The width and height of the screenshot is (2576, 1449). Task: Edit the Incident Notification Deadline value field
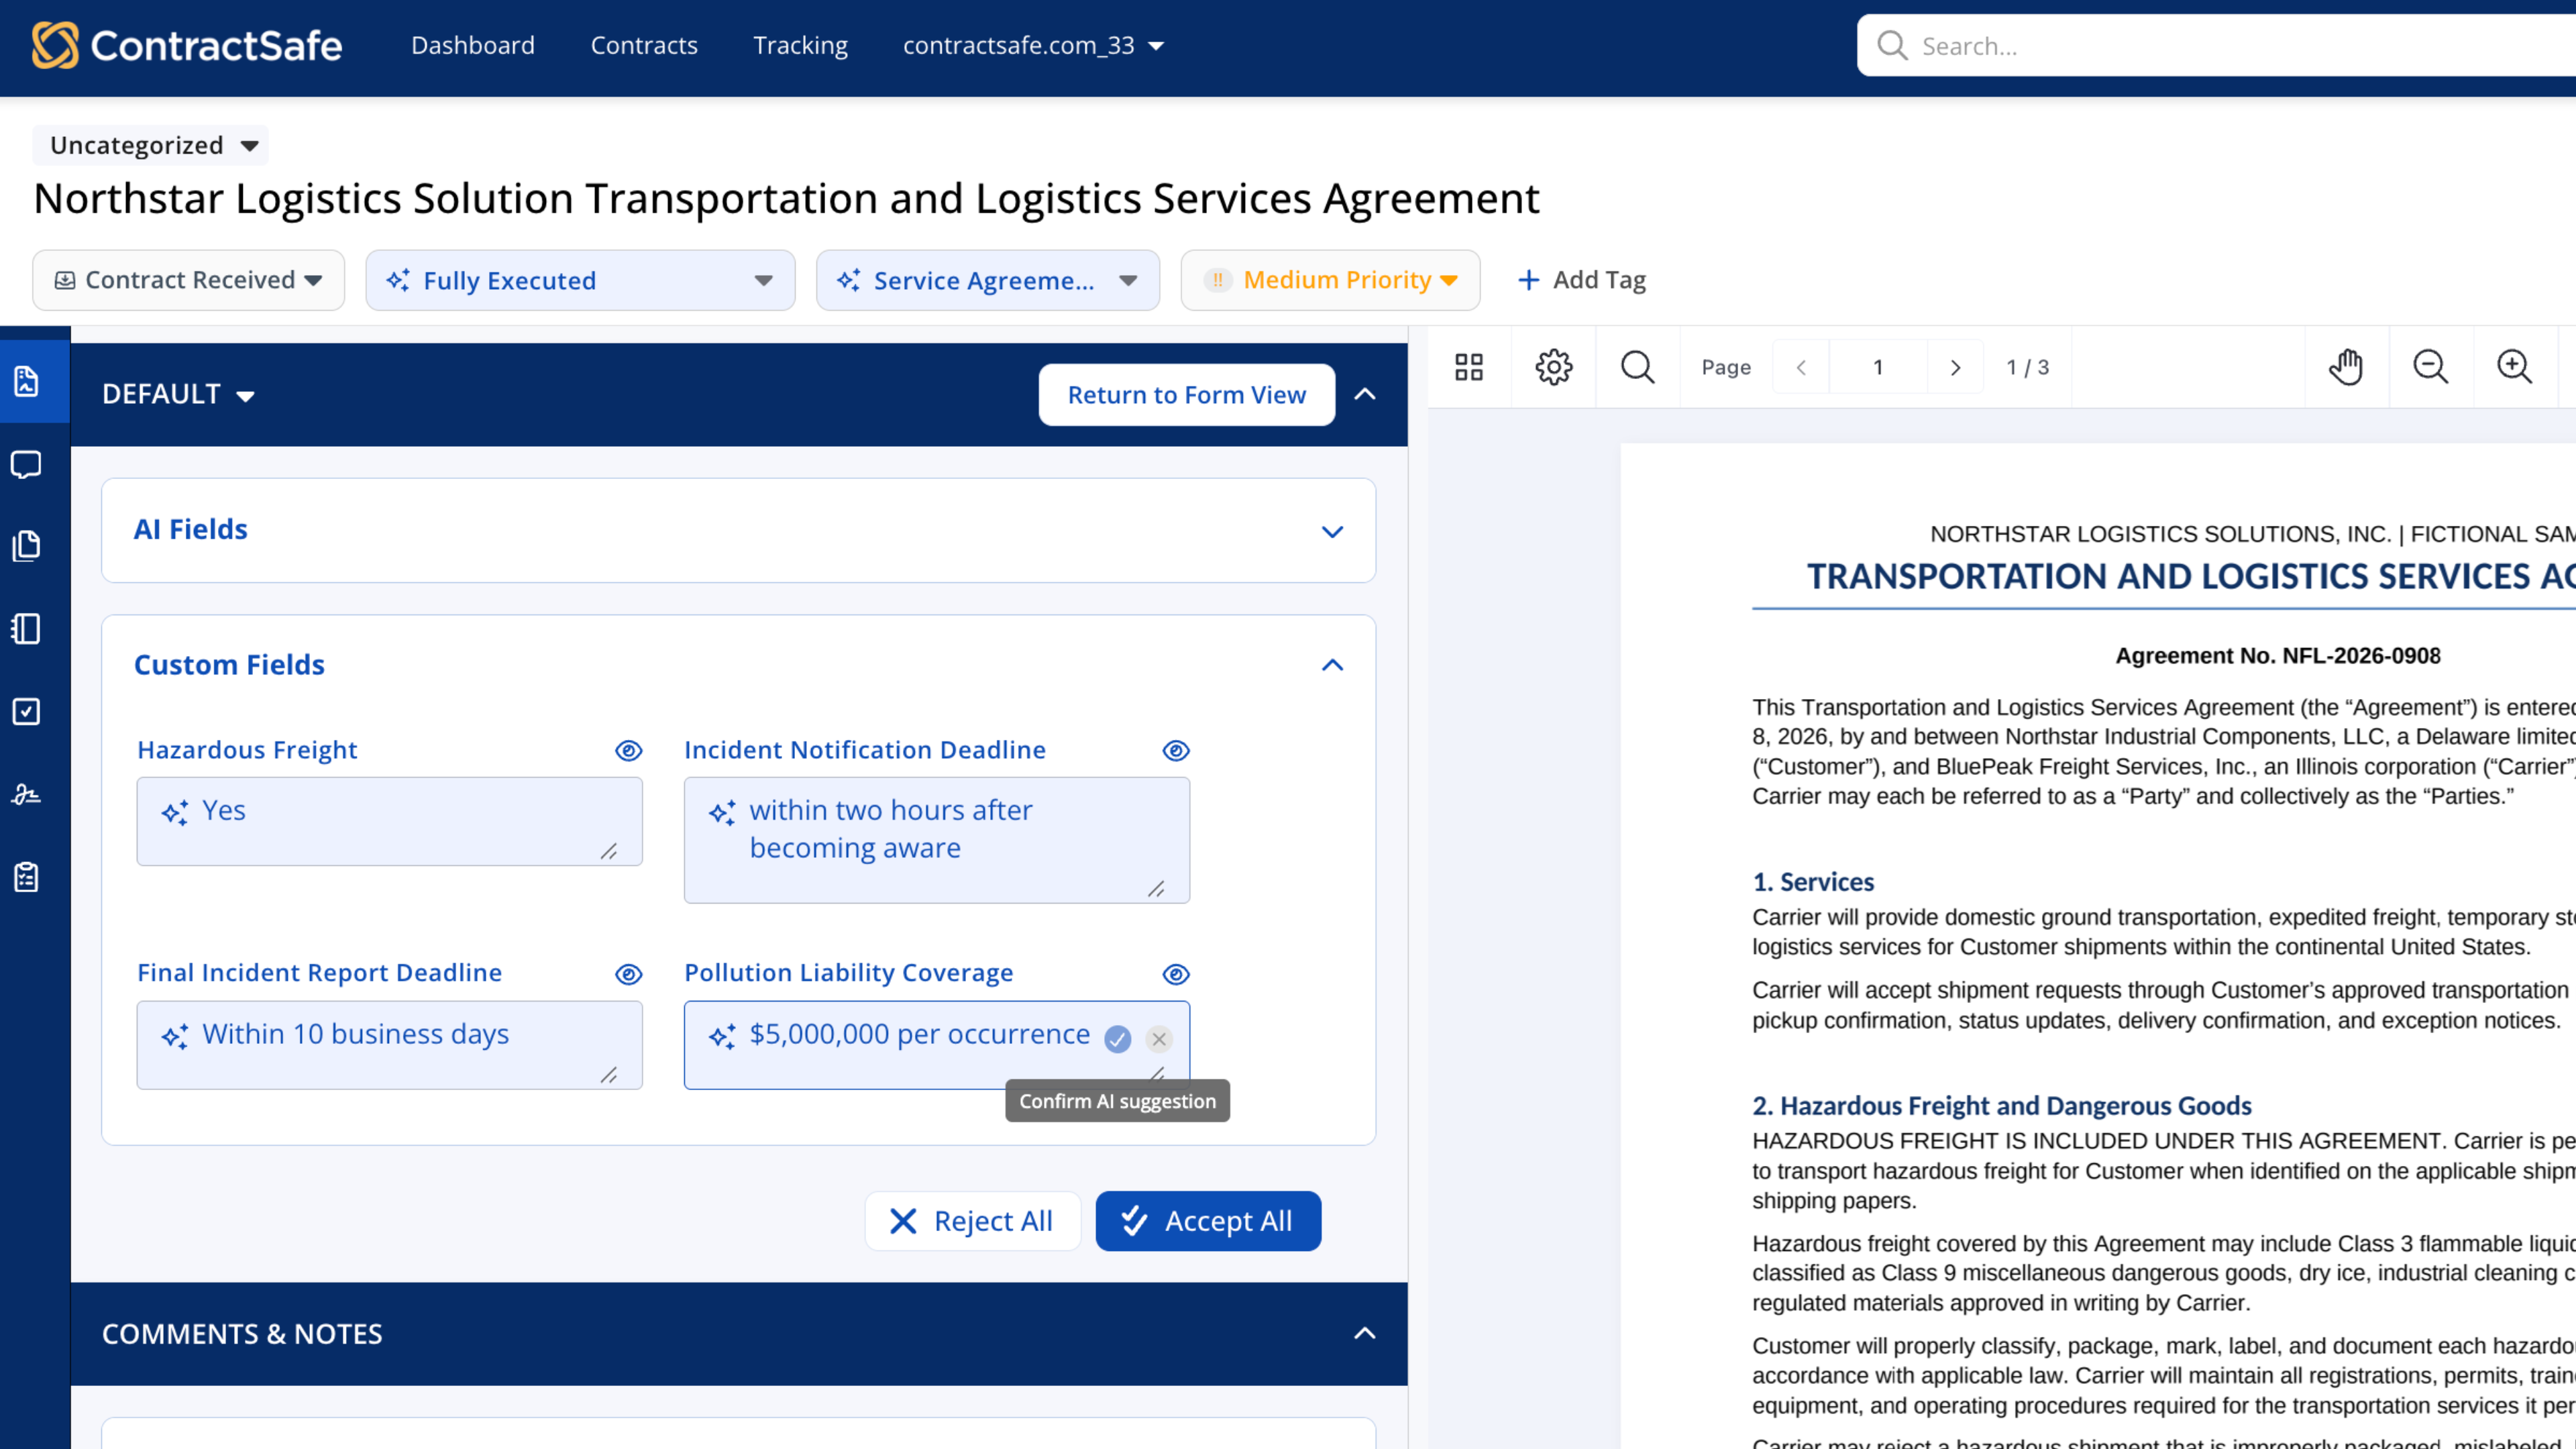(x=936, y=840)
